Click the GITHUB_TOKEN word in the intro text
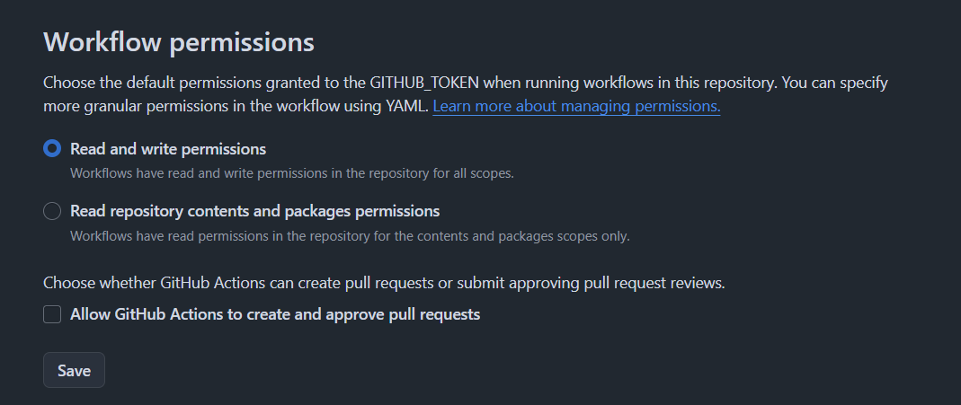This screenshot has height=405, width=961. click(x=424, y=83)
